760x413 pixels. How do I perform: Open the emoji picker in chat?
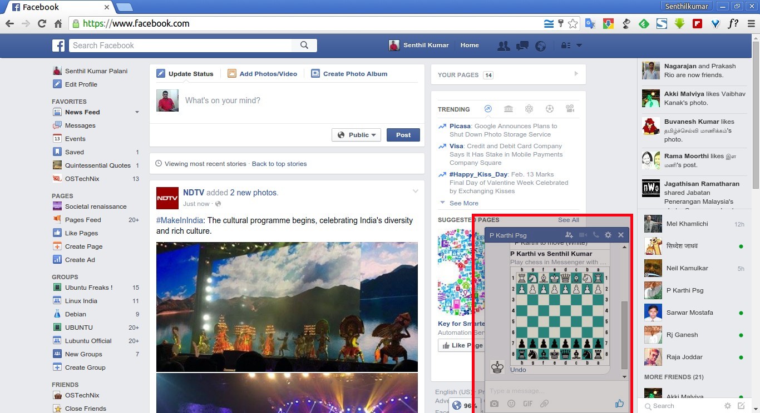pos(511,404)
